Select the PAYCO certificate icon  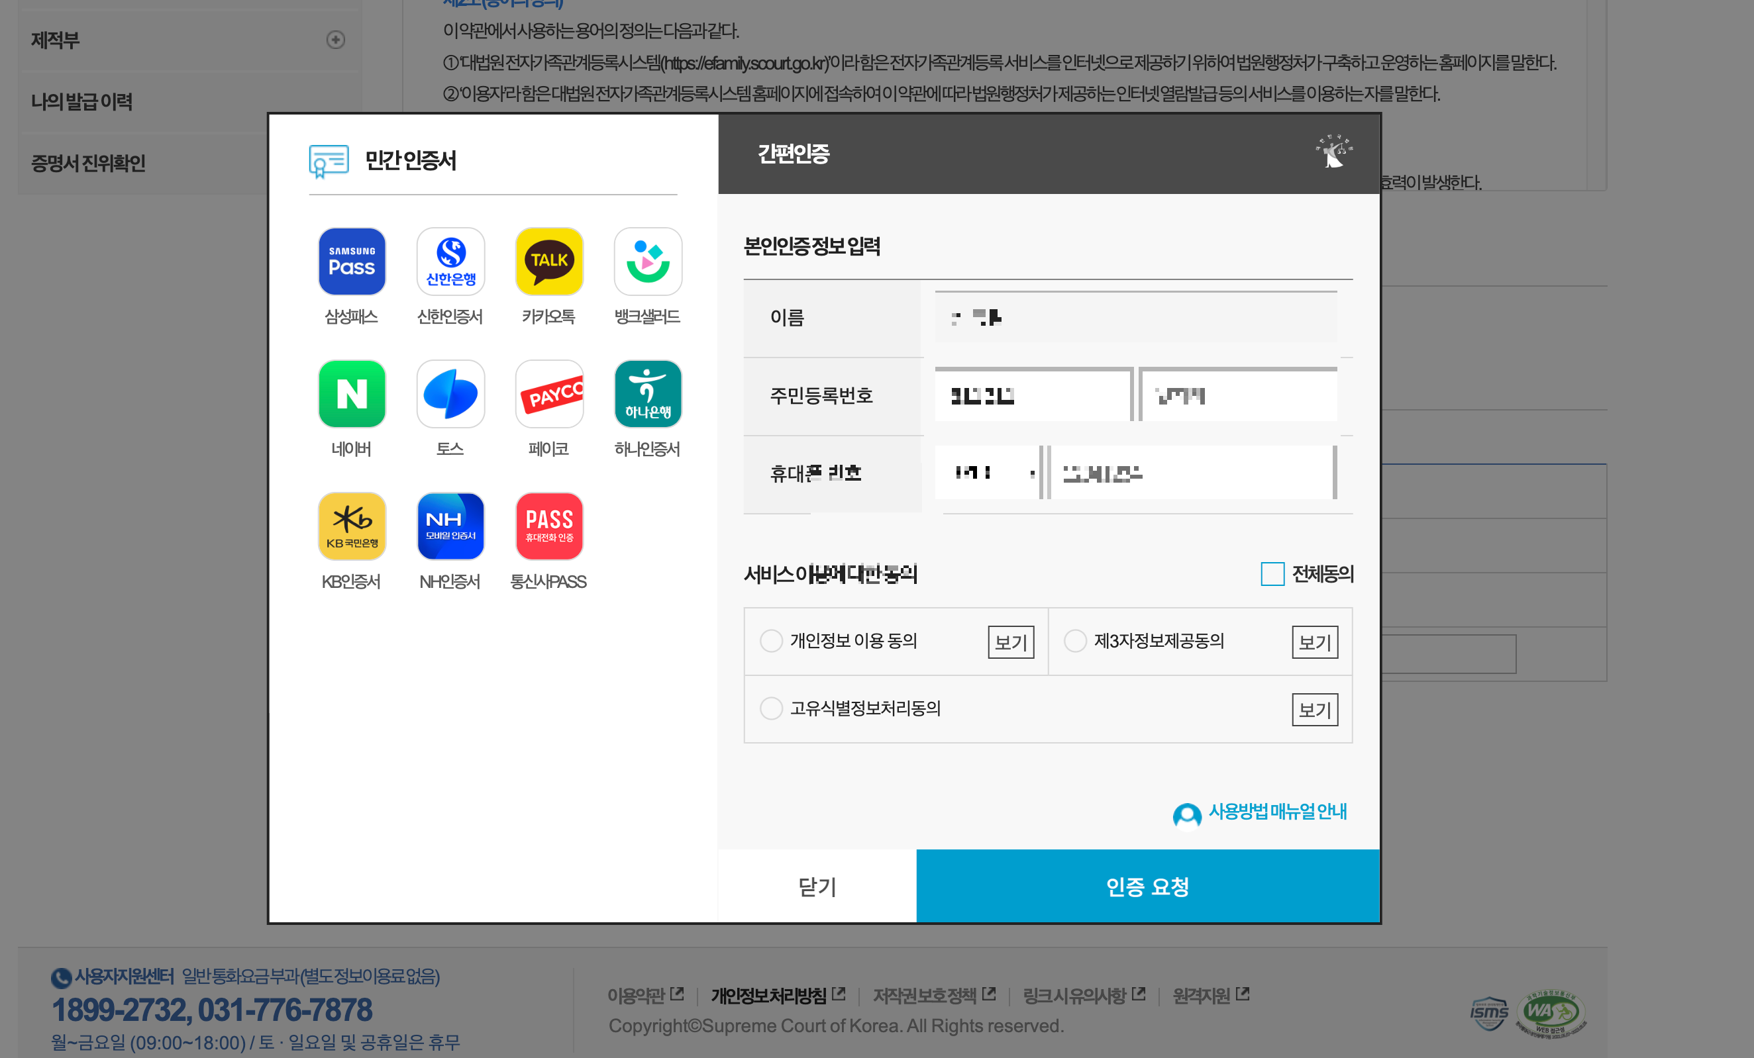coord(549,393)
